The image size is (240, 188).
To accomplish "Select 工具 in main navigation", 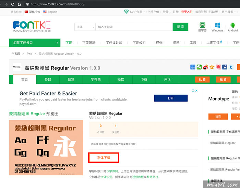I will [x=193, y=43].
